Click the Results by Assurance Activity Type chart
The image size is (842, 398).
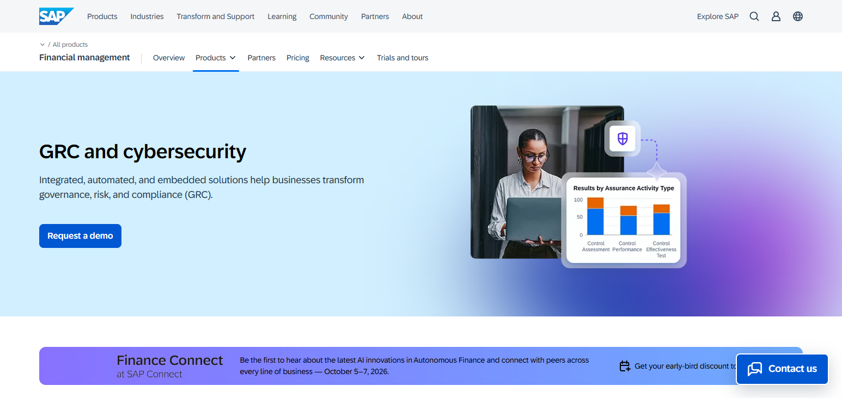624,220
